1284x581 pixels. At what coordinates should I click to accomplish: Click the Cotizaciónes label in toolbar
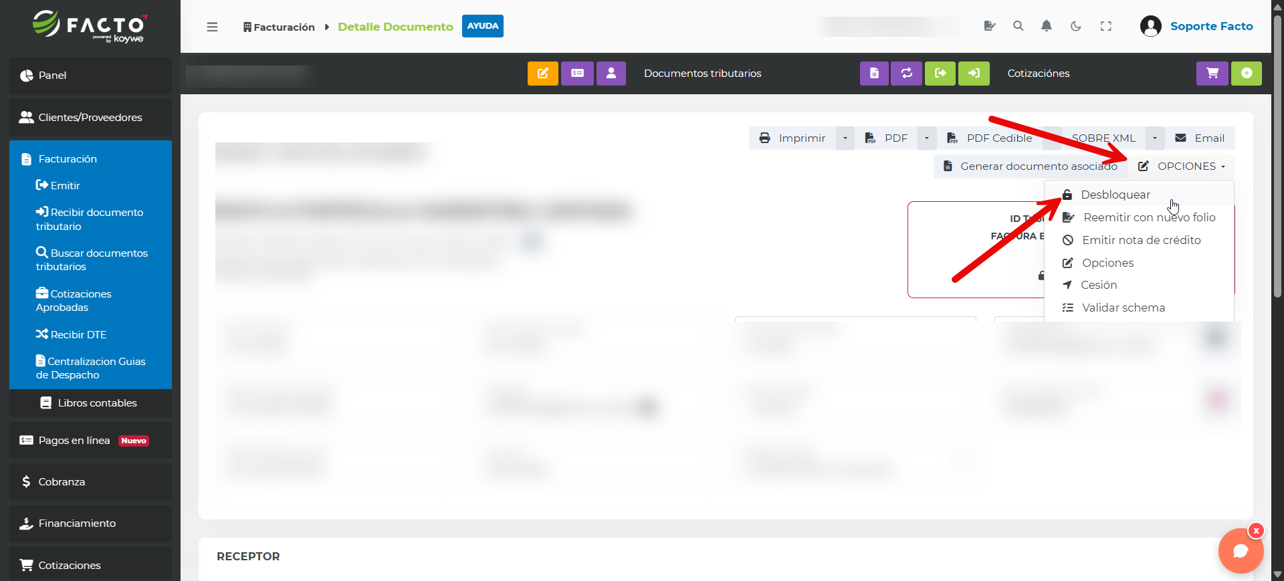pyautogui.click(x=1038, y=74)
